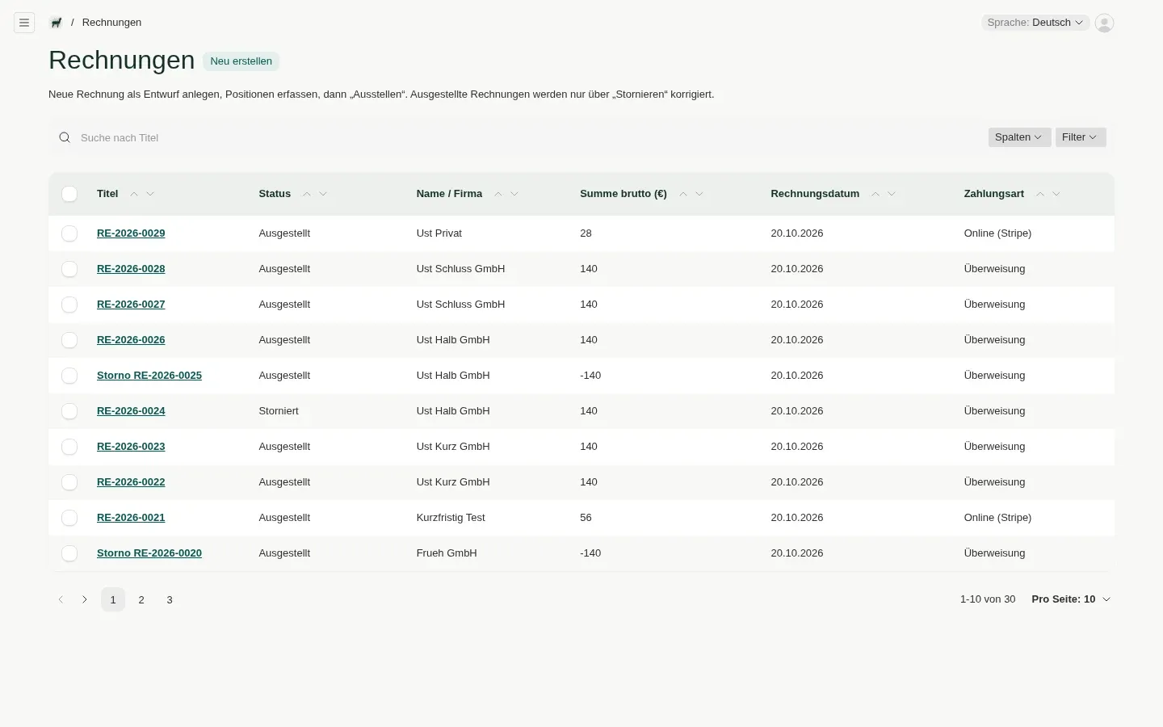Open invoice RE-2026-0026
Viewport: 1163px width, 727px height.
131,340
